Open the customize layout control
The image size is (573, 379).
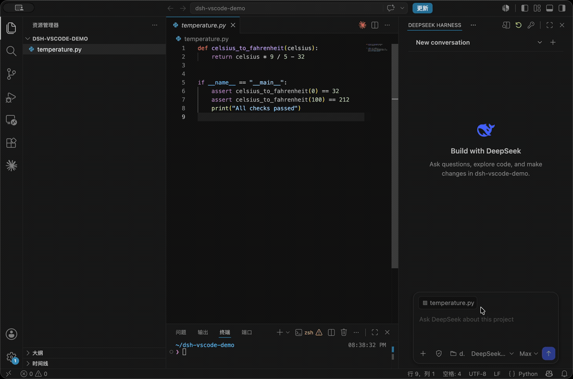pos(537,8)
